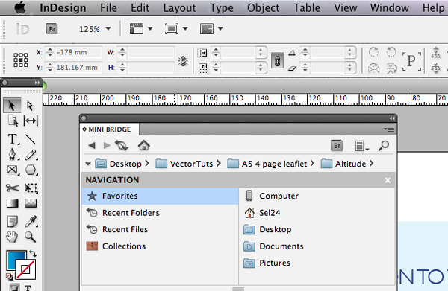Open the Type menu
Image resolution: width=448 pixels, height=291 pixels.
point(222,8)
